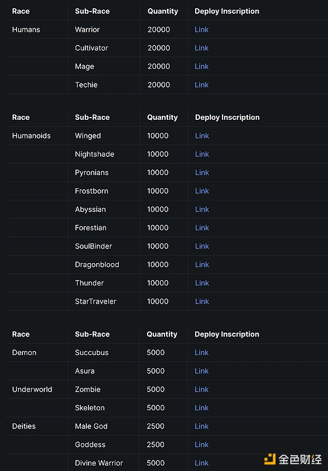Click the Forestian row's Link
Screen dimensions: 328x471
click(x=202, y=228)
